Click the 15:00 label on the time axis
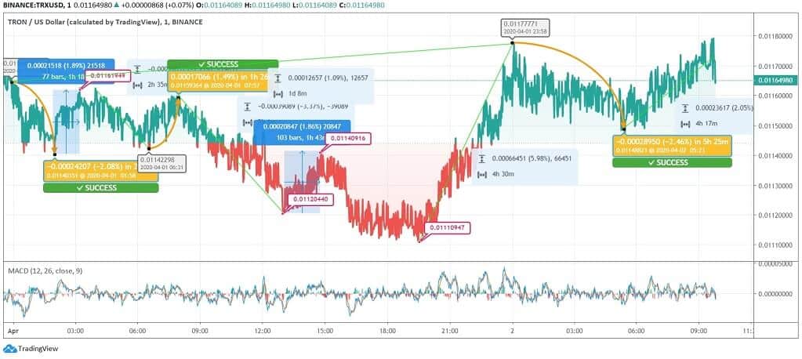The width and height of the screenshot is (802, 359). [x=325, y=330]
